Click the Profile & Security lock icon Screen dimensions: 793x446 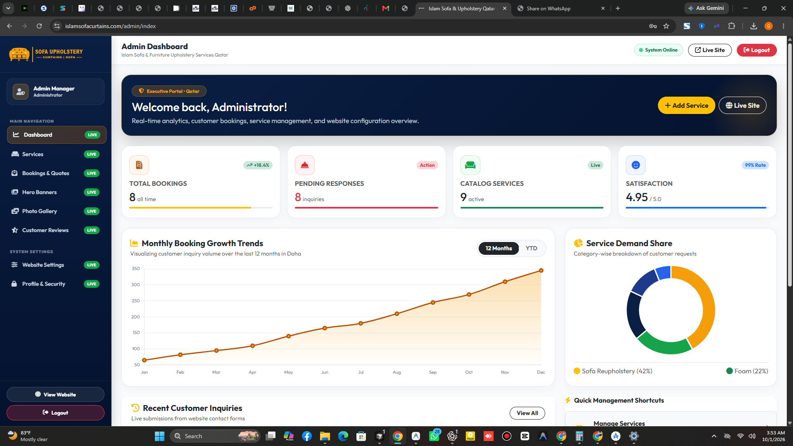click(x=14, y=284)
